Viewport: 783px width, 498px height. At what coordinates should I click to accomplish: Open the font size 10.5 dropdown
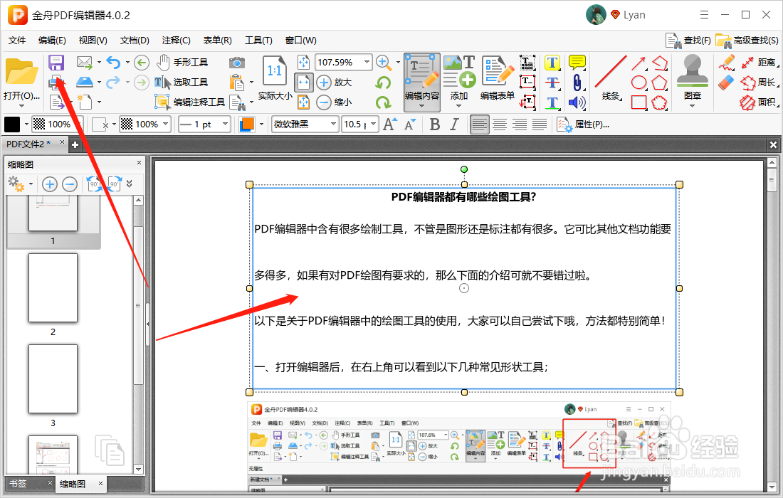[x=374, y=124]
